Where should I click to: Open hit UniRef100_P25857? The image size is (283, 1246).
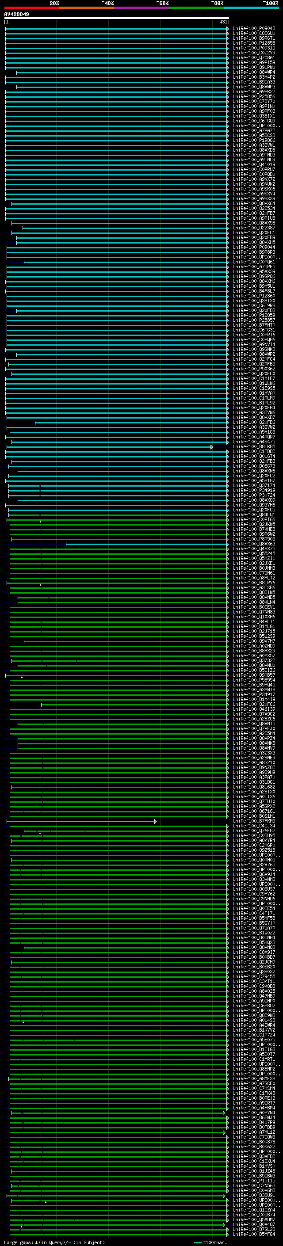pyautogui.click(x=254, y=320)
